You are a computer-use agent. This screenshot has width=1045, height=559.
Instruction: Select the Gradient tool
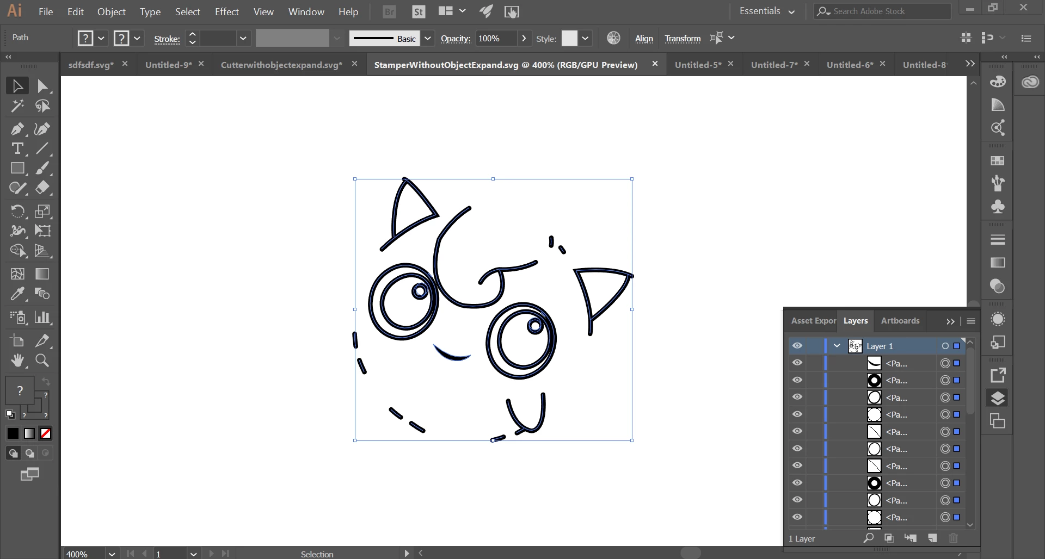point(42,274)
